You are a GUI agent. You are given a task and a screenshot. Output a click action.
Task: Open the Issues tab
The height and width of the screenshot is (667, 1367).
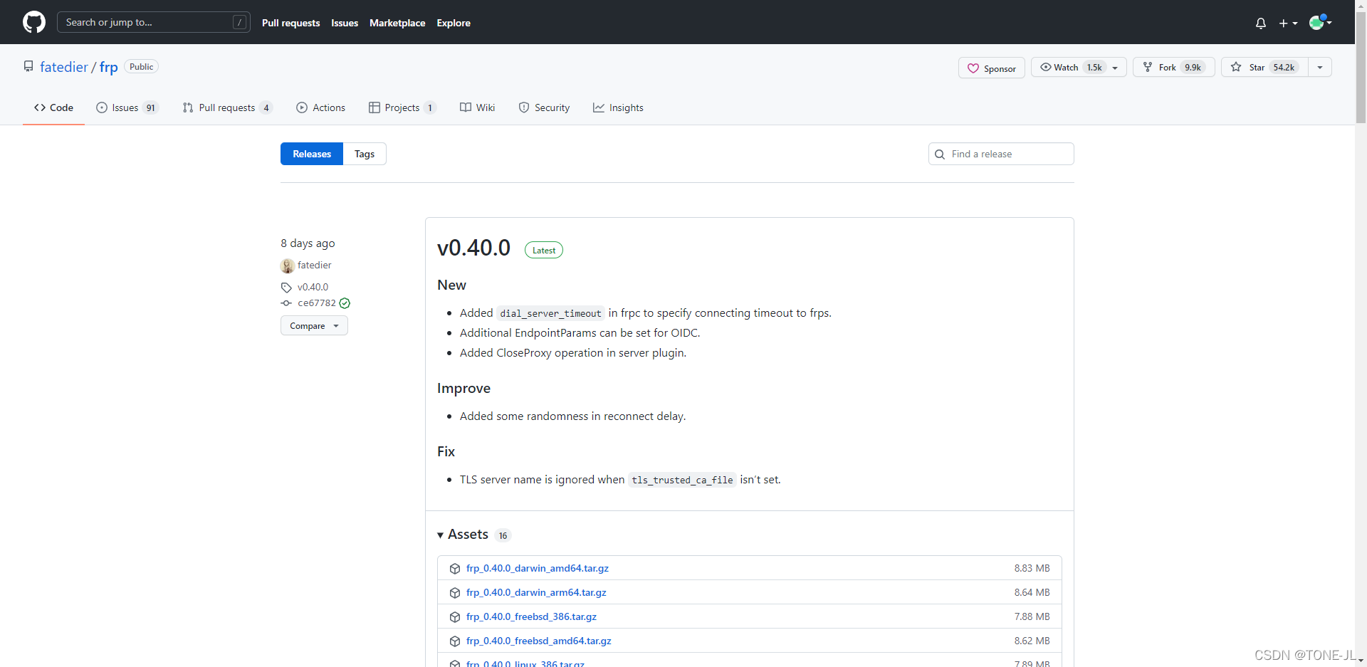(127, 107)
